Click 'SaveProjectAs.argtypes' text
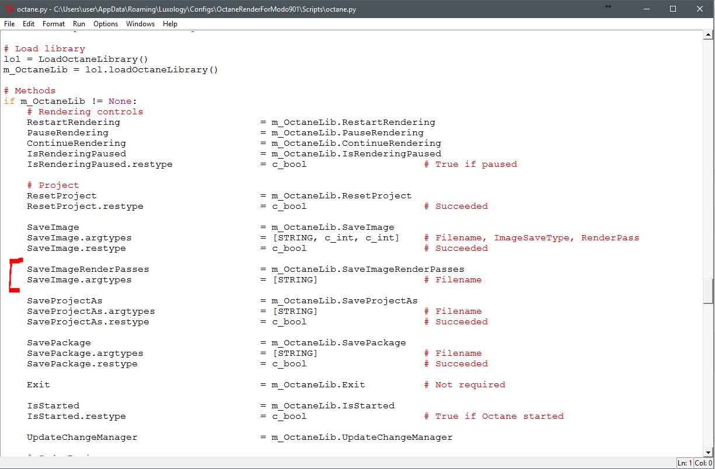The image size is (715, 469). (x=91, y=311)
